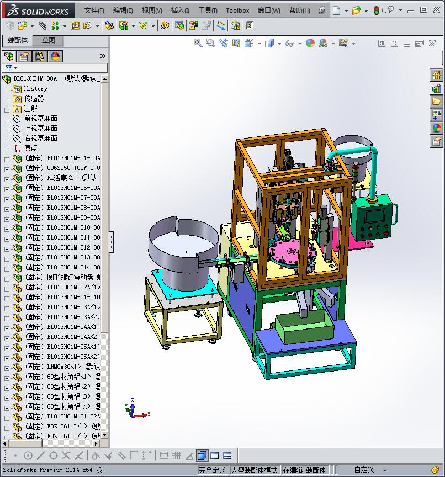Click the Move Component icon

click(88, 26)
